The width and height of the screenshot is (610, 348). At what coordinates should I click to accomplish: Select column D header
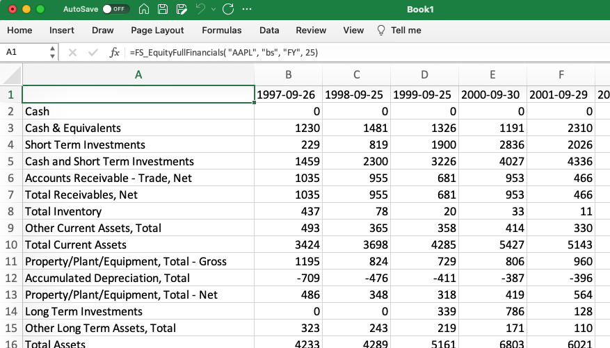424,75
